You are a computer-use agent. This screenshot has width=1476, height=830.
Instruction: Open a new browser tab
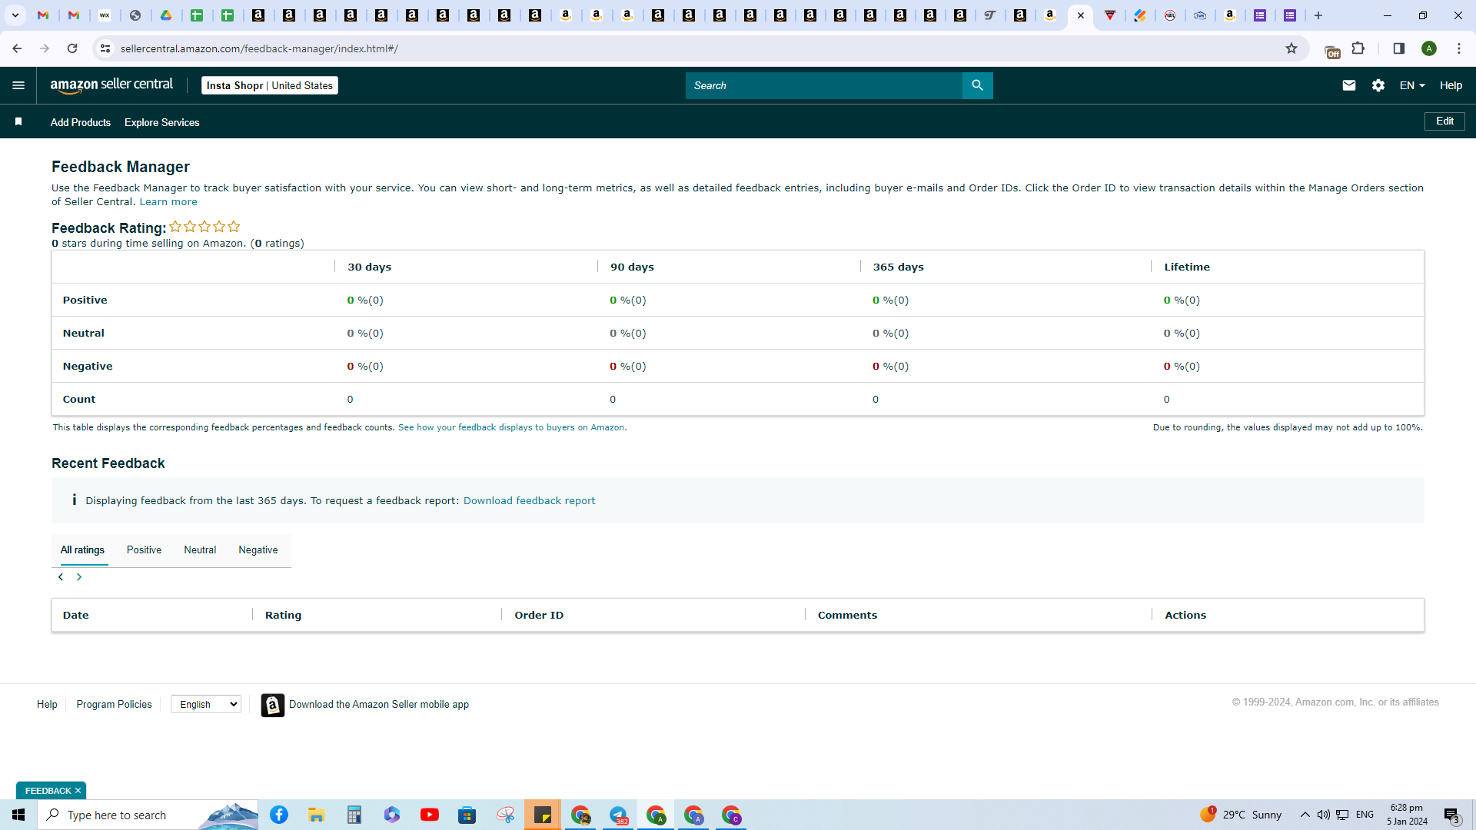point(1318,15)
